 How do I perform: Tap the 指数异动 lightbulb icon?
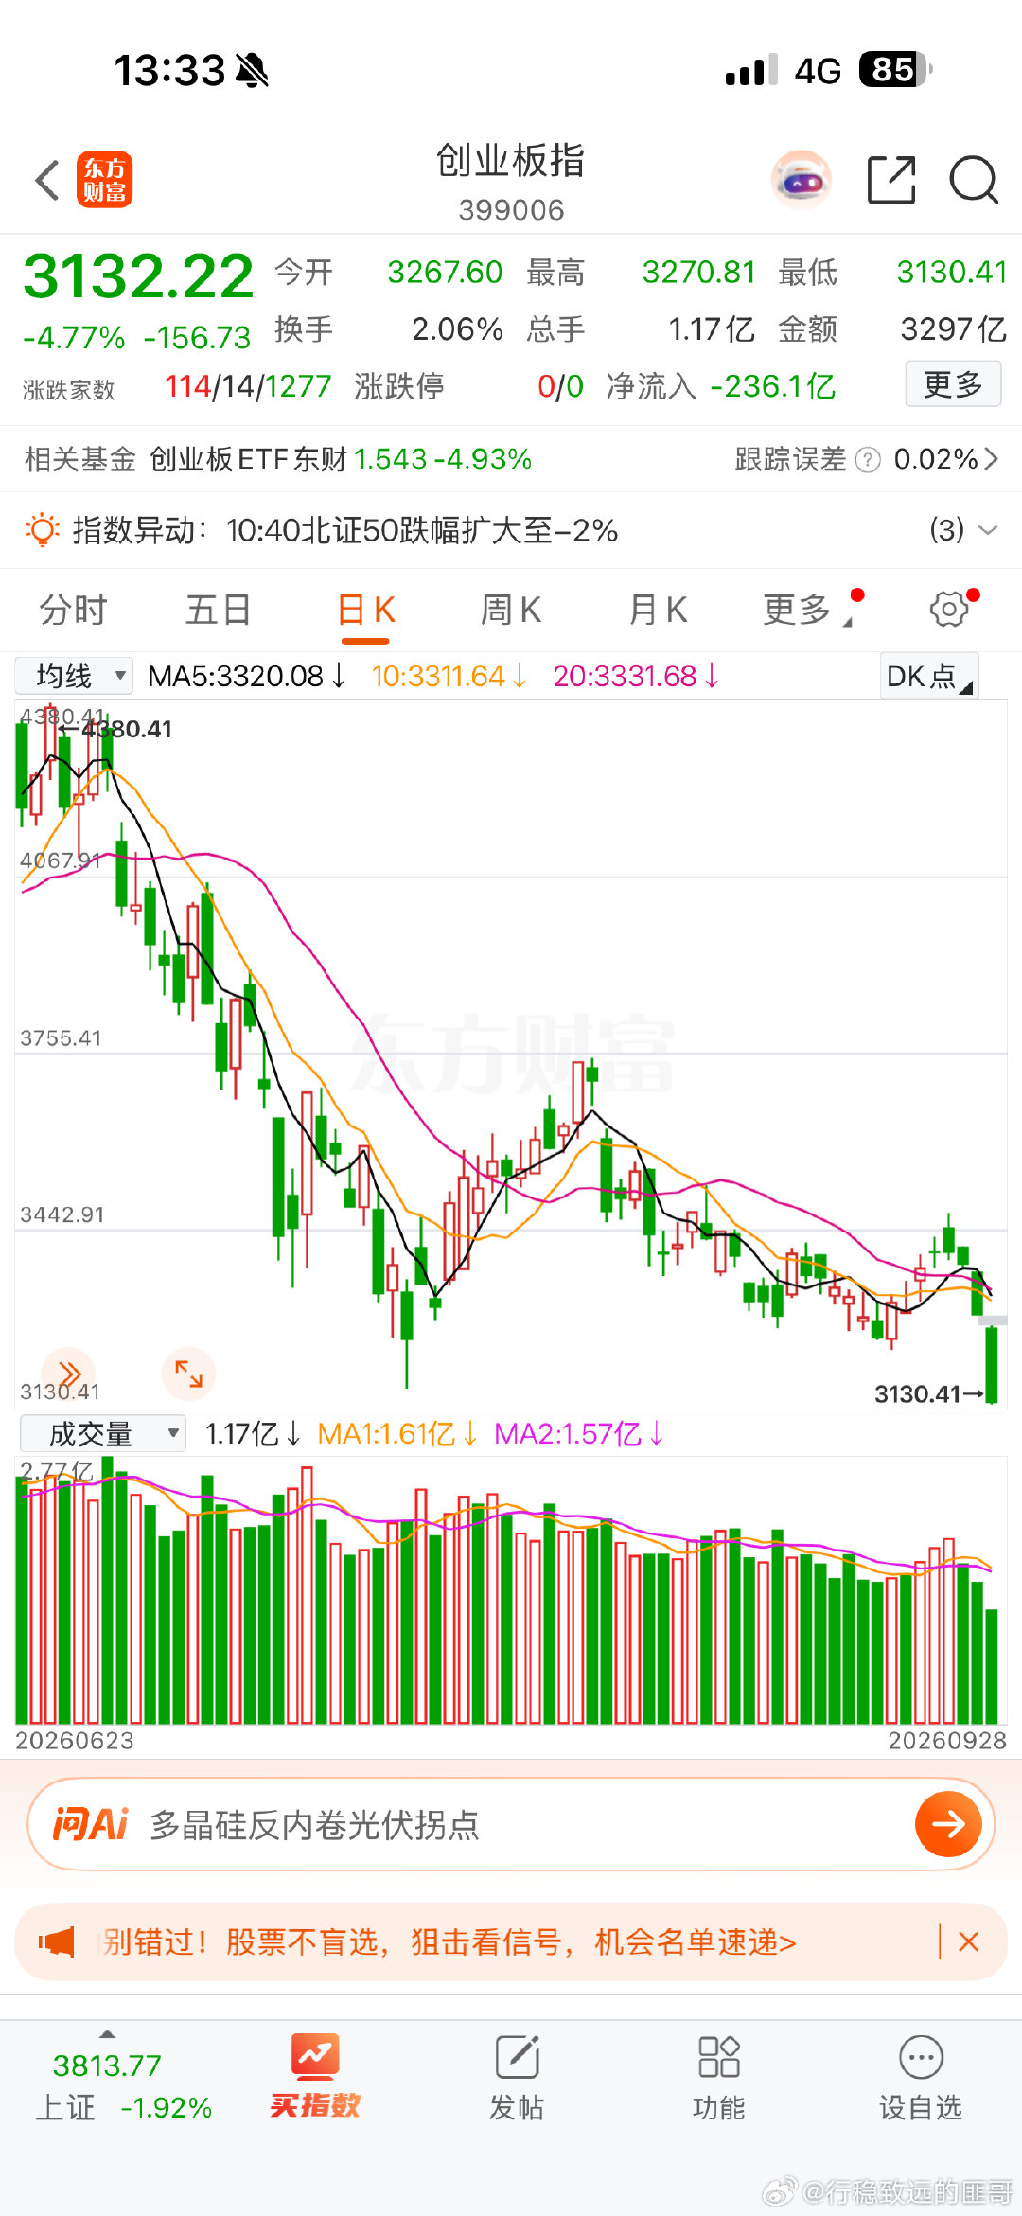(43, 529)
